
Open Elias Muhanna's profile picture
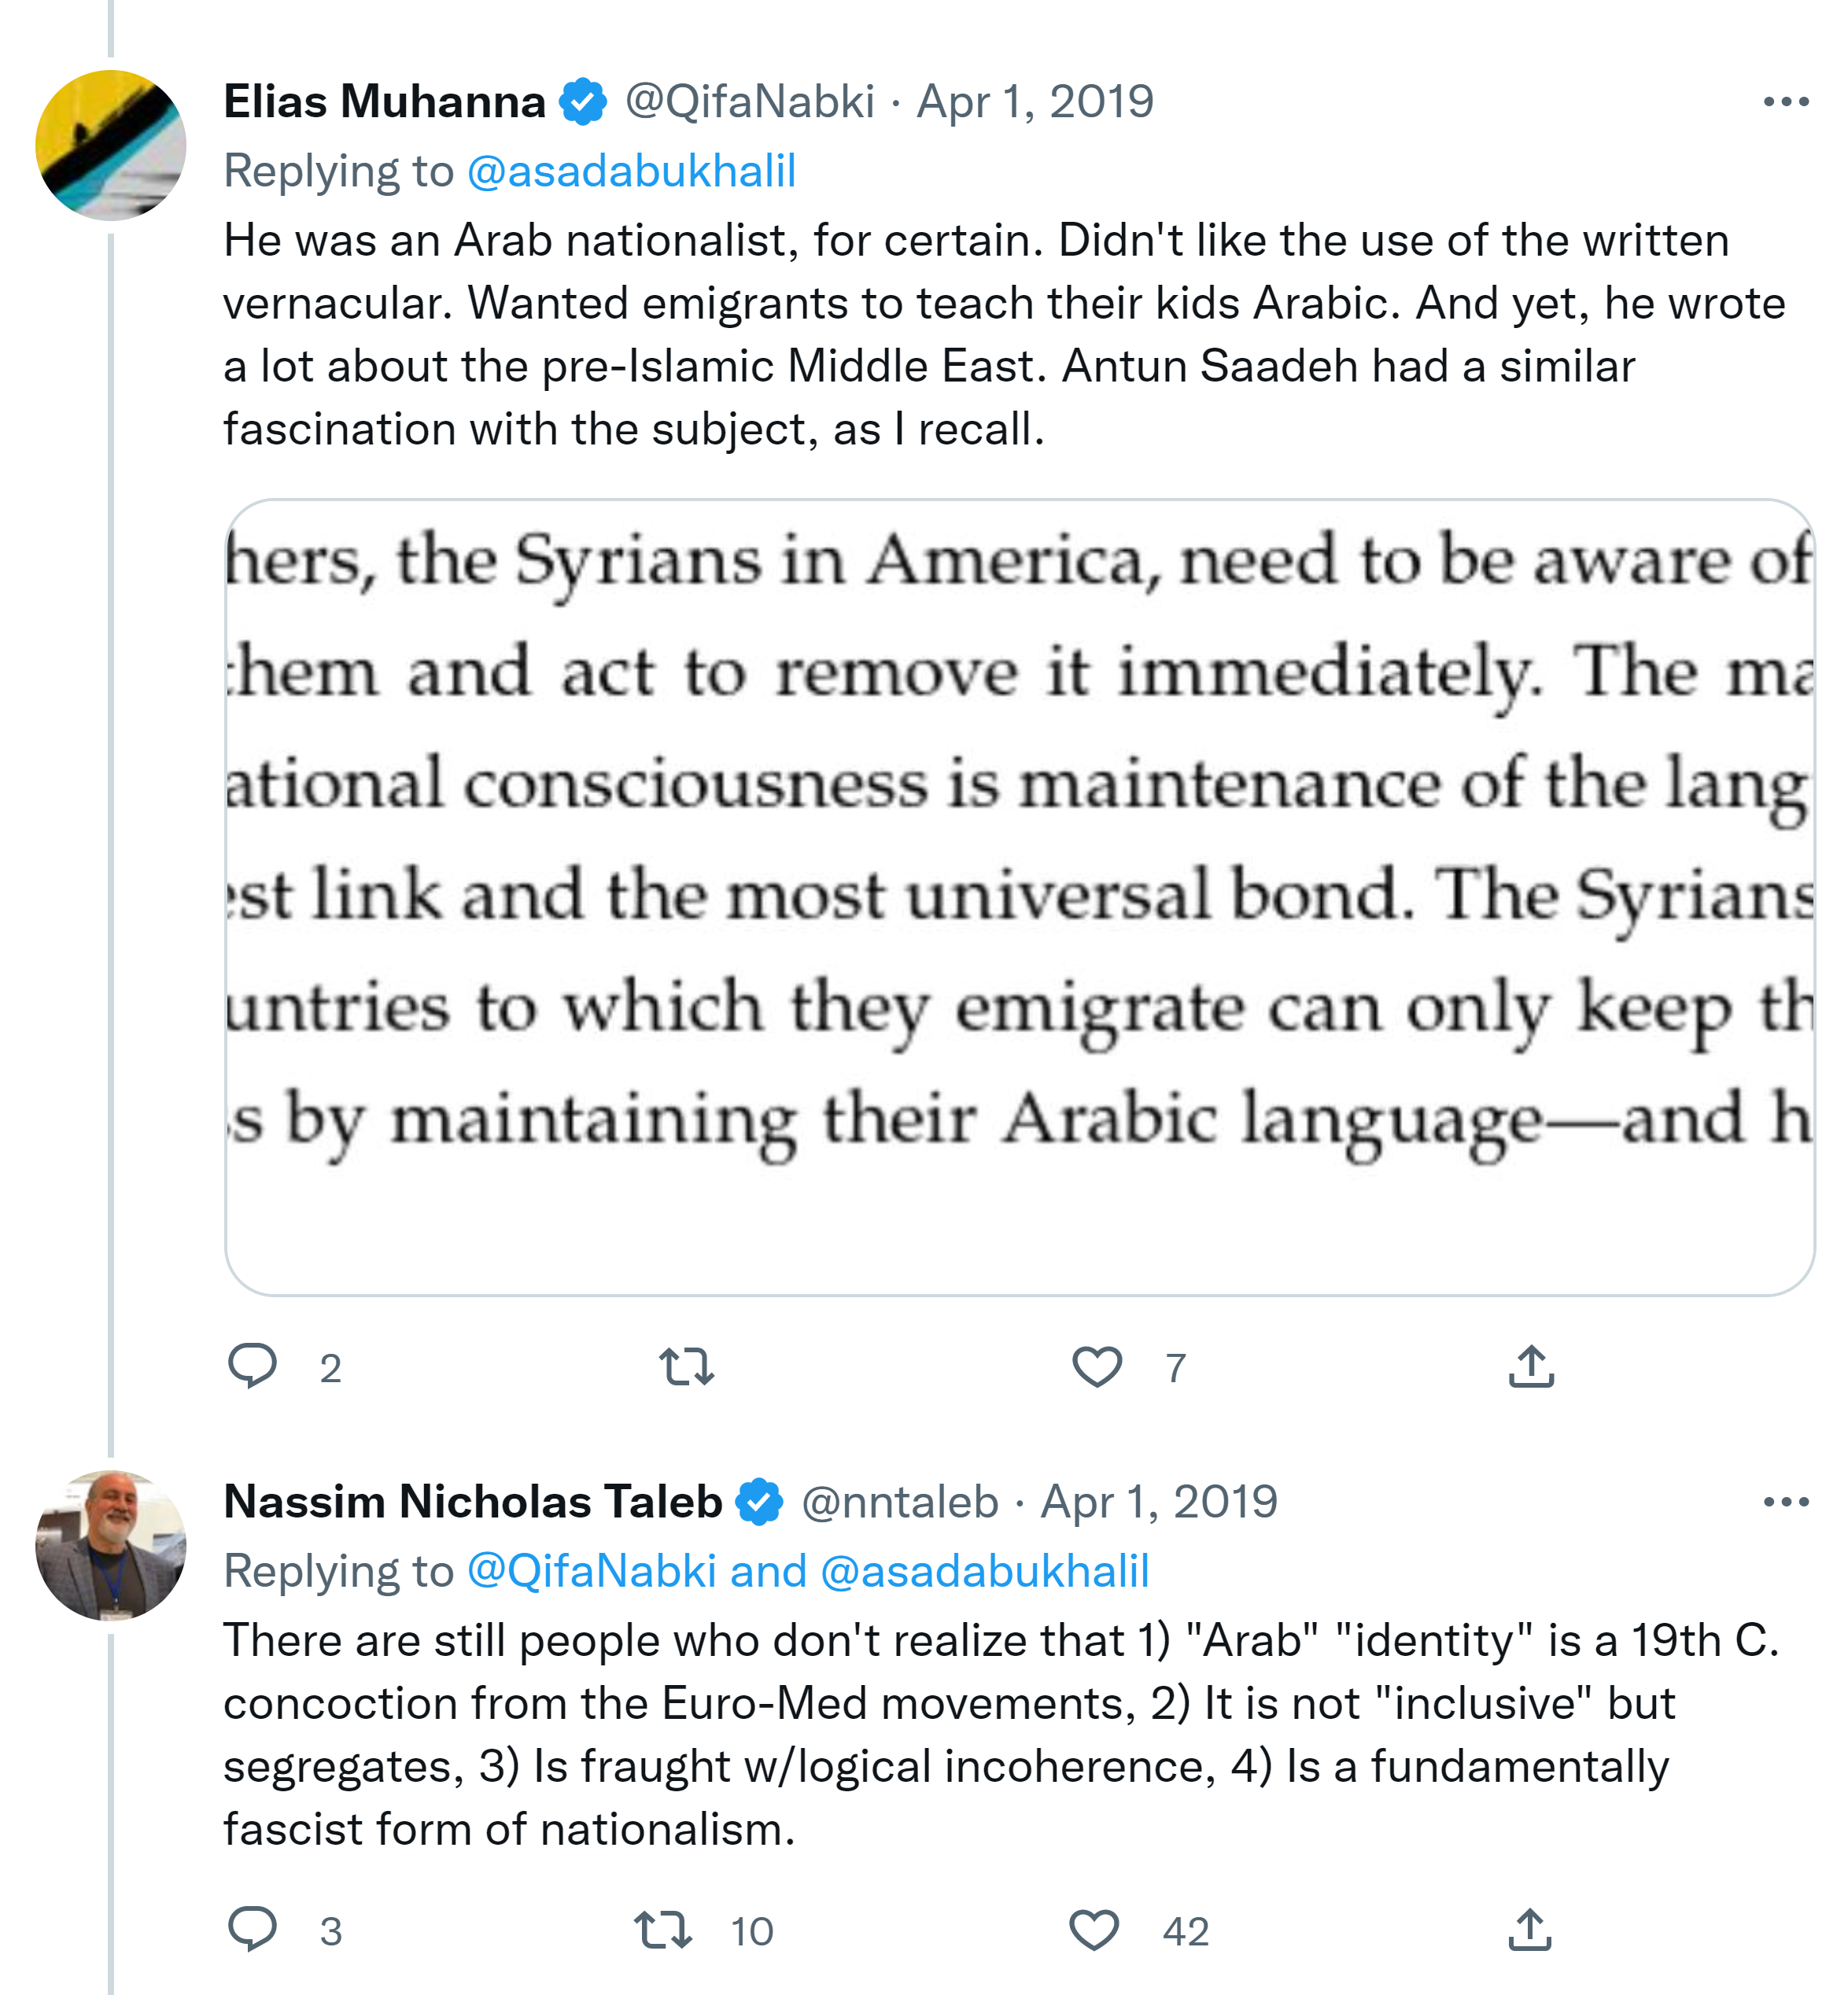point(111,145)
